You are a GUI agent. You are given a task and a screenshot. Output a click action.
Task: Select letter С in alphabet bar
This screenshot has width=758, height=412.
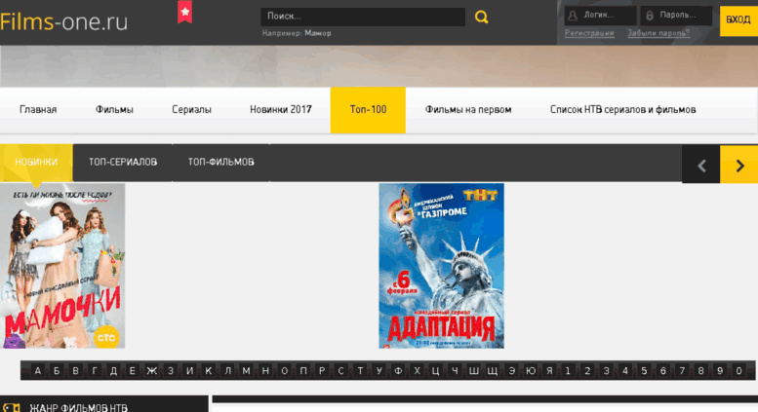[340, 370]
